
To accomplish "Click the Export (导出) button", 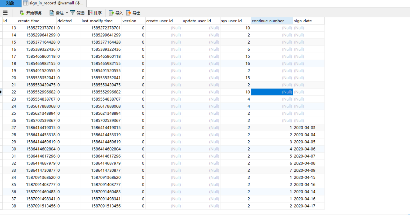I will (133, 13).
